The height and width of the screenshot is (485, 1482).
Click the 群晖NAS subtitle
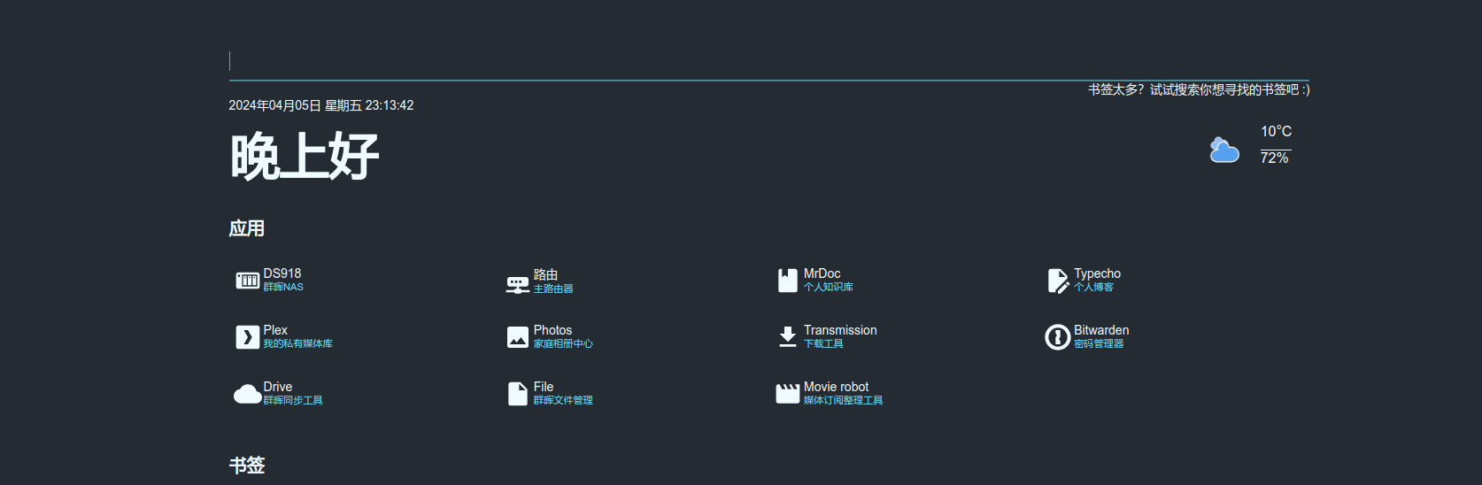[x=283, y=287]
